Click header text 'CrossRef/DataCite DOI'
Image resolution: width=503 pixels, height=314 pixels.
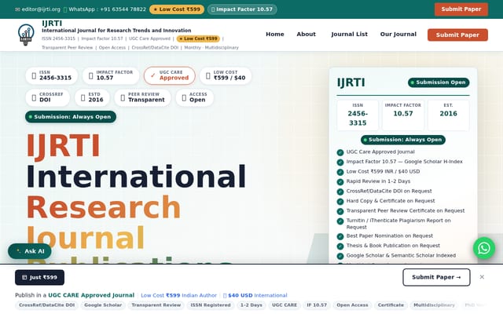click(x=155, y=47)
